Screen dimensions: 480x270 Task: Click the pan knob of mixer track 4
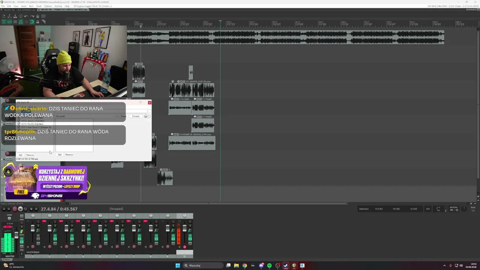83,216
